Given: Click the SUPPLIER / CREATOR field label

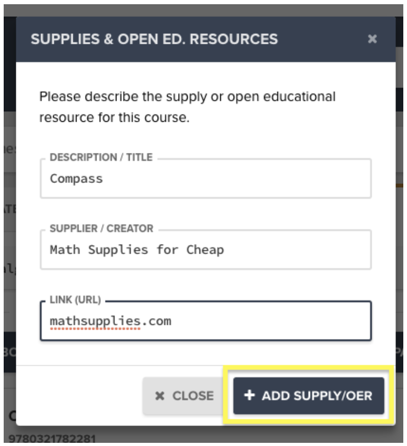Looking at the screenshot, I should pos(101,229).
